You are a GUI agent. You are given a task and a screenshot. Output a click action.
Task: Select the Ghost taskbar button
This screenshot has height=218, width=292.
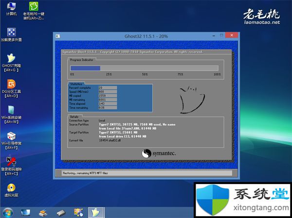coord(96,213)
